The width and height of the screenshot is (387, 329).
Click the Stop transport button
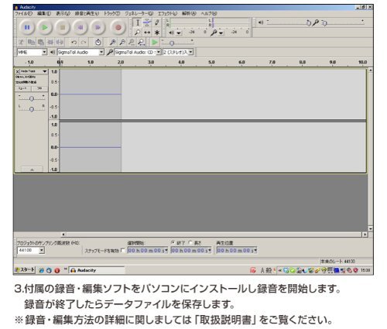tap(63, 27)
